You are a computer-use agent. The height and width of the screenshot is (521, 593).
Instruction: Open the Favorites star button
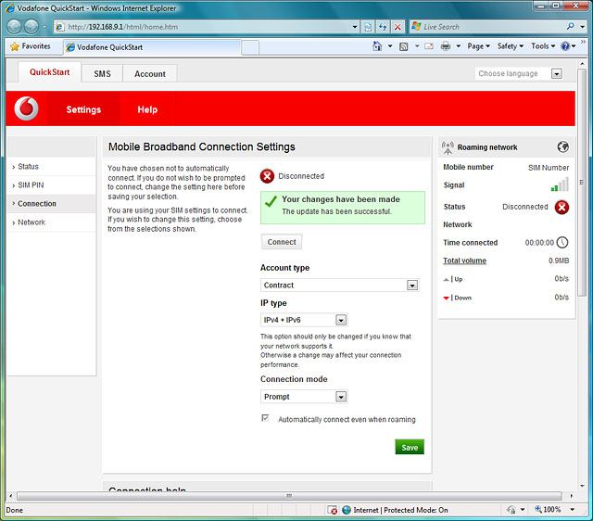tap(31, 45)
